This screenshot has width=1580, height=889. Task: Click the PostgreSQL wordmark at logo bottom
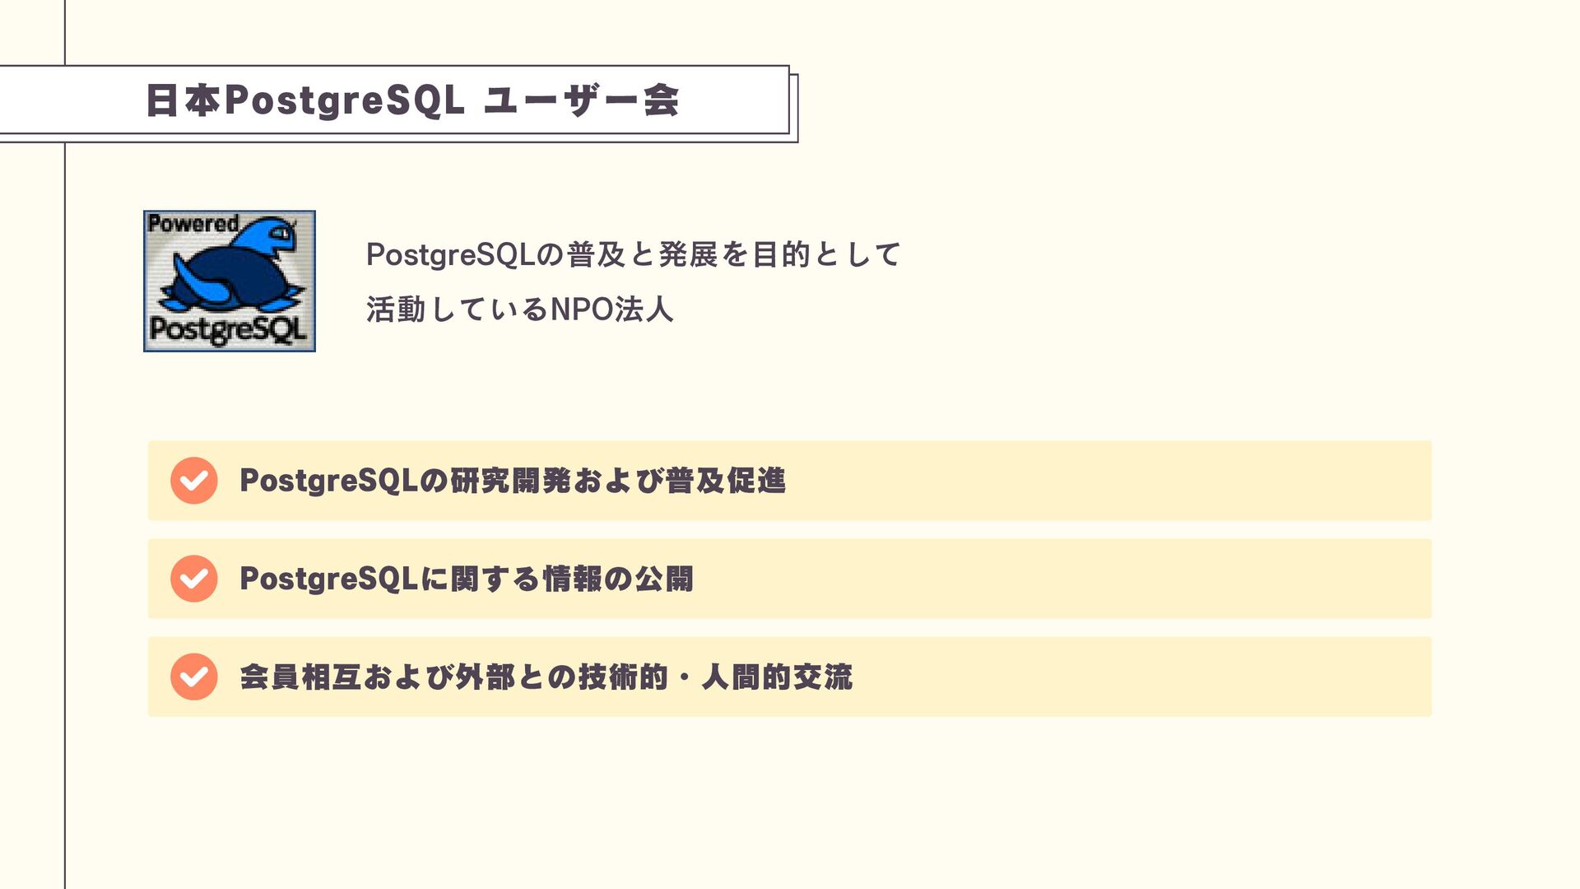[x=228, y=330]
